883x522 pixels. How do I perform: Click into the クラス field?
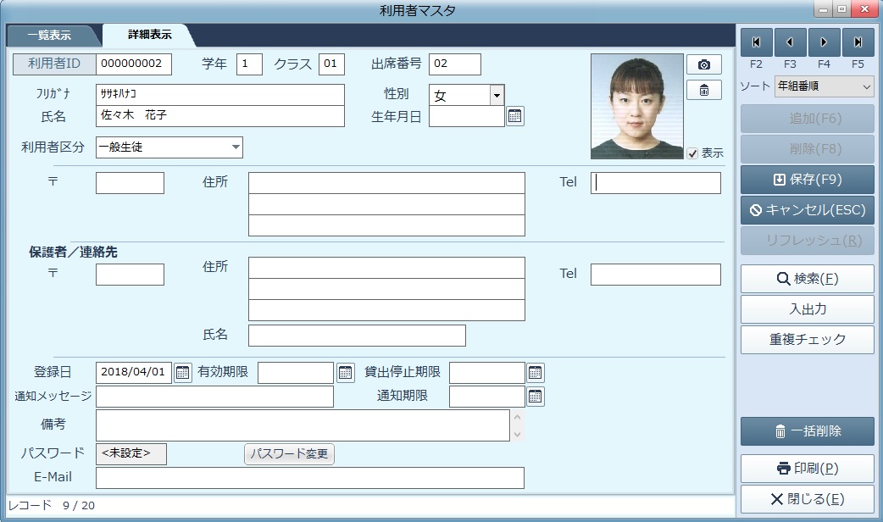[331, 64]
